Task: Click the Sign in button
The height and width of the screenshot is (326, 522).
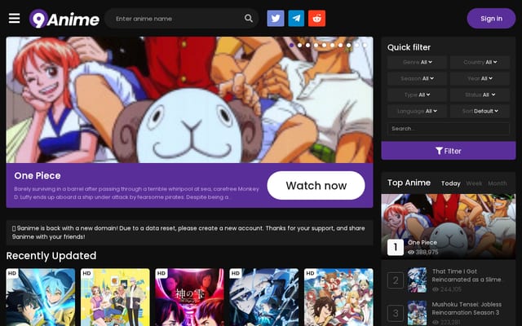Action: pos(491,19)
